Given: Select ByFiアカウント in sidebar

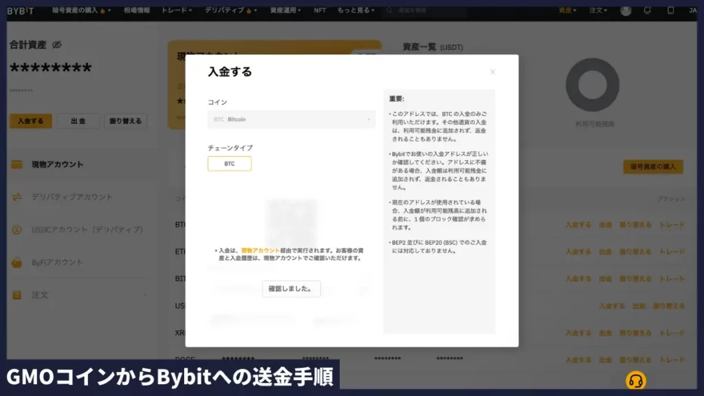Looking at the screenshot, I should (57, 262).
